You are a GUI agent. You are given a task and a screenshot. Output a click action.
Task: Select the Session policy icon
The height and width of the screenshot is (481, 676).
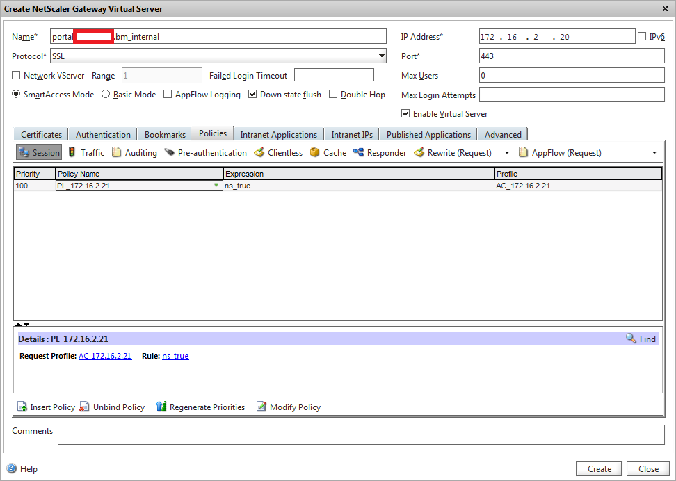click(24, 153)
